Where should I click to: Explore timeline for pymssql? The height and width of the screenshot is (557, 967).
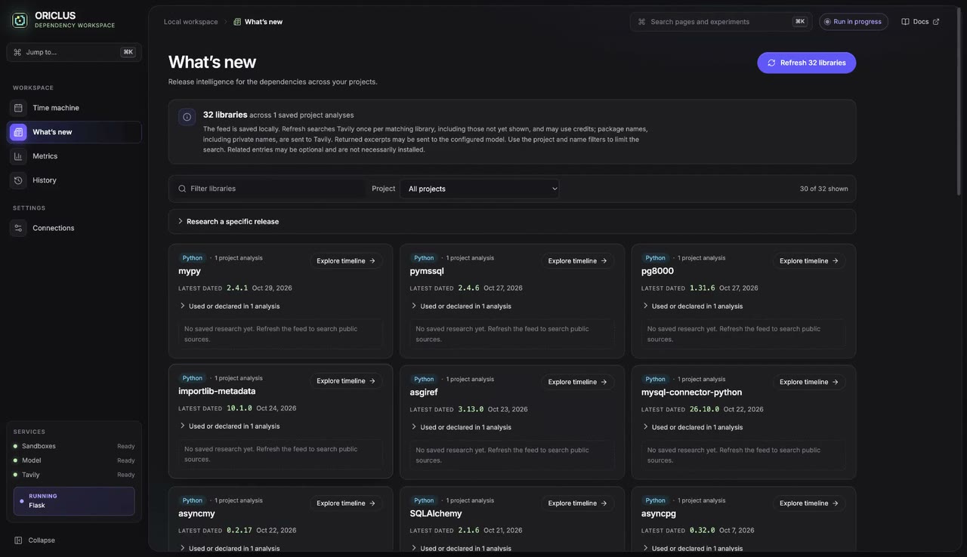577,261
